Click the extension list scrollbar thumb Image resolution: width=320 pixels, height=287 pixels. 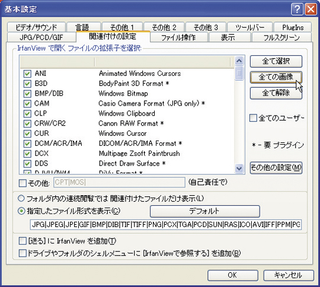pos(239,73)
